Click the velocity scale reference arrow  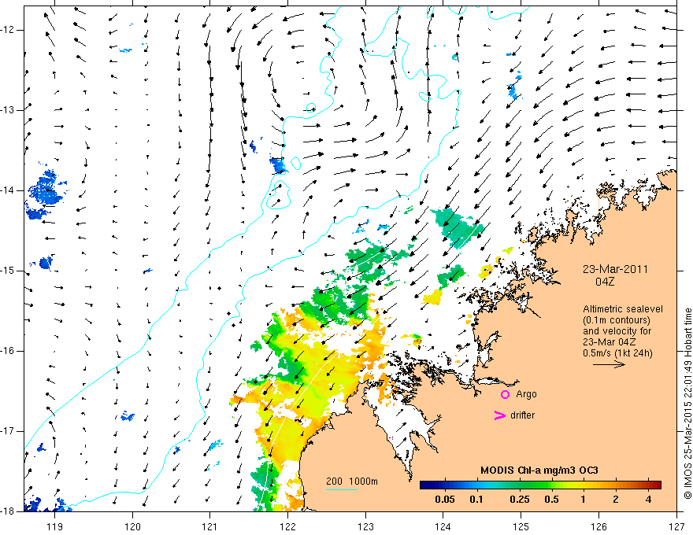pos(609,364)
